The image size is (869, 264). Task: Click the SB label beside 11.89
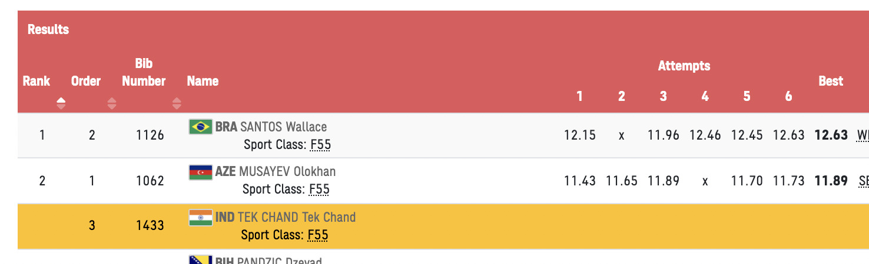tap(863, 181)
